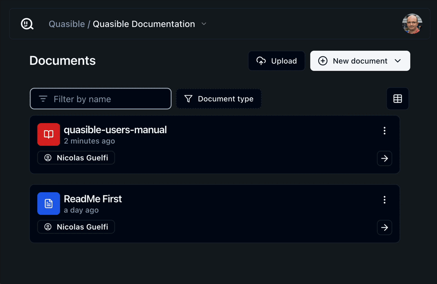Expand the workspace breadcrumb chevron
437x284 pixels.
204,24
